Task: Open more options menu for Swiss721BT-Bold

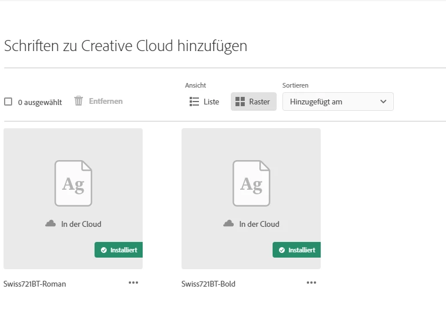Action: pos(311,283)
